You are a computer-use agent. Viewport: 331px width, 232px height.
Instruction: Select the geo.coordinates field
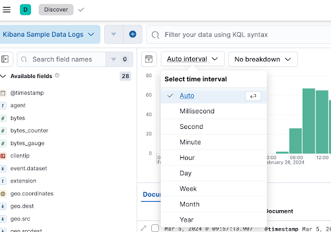[x=32, y=194]
